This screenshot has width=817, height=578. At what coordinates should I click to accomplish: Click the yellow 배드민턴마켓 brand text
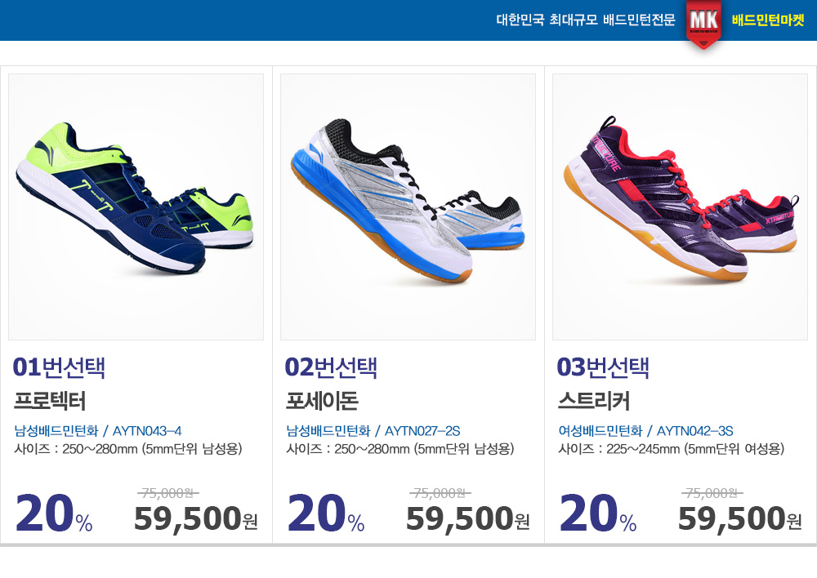pos(767,20)
